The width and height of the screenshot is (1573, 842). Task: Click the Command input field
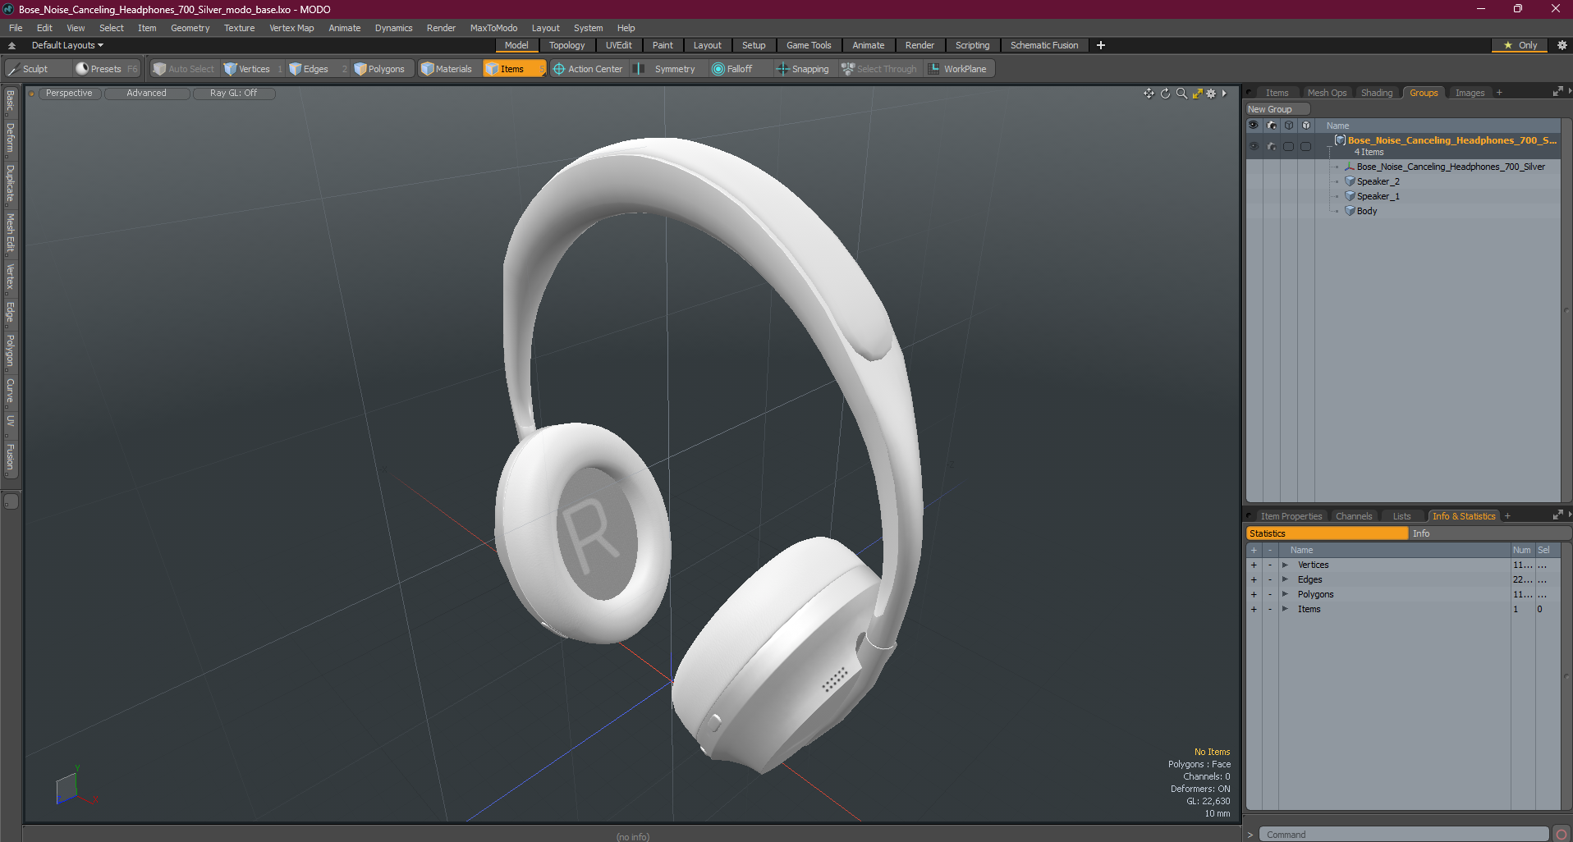point(1403,835)
